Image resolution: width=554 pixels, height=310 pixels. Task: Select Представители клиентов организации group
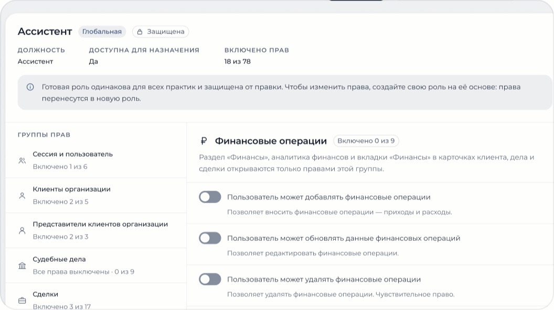point(96,230)
